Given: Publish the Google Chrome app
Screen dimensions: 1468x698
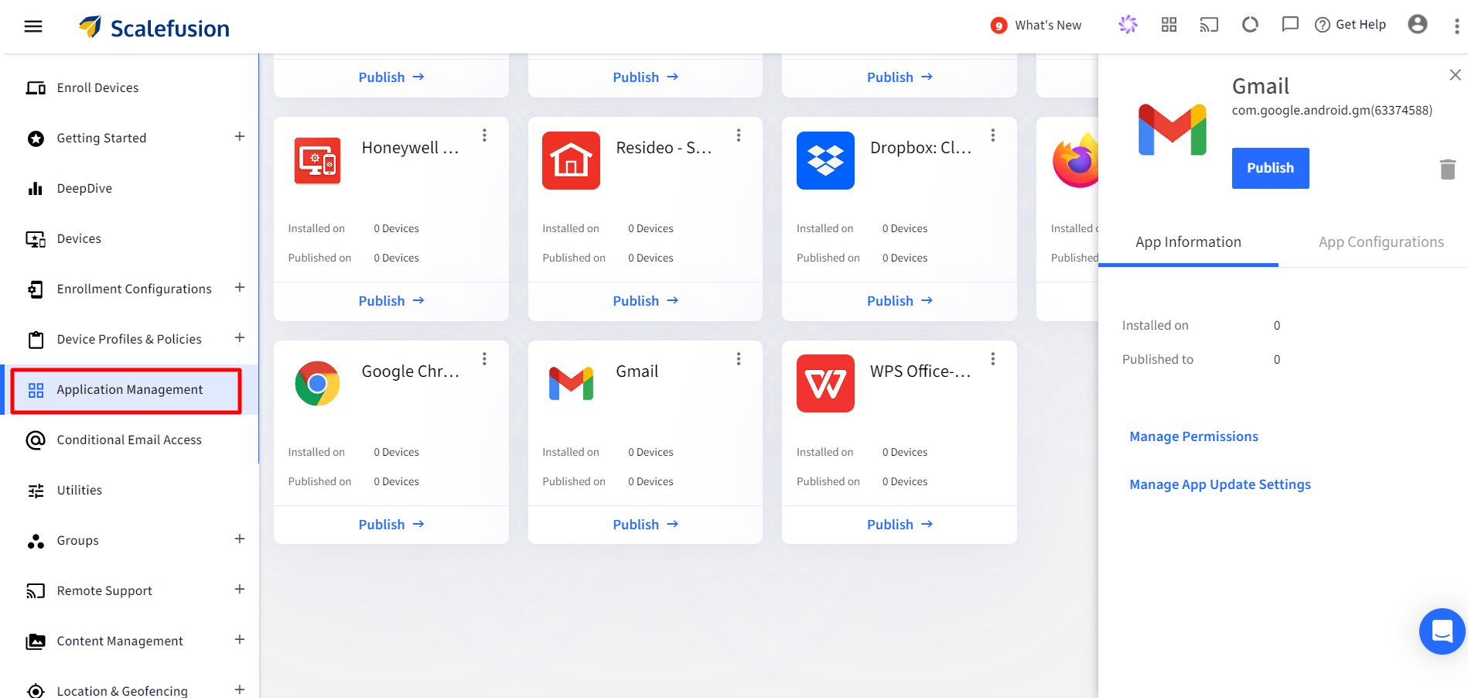Looking at the screenshot, I should pyautogui.click(x=391, y=525).
